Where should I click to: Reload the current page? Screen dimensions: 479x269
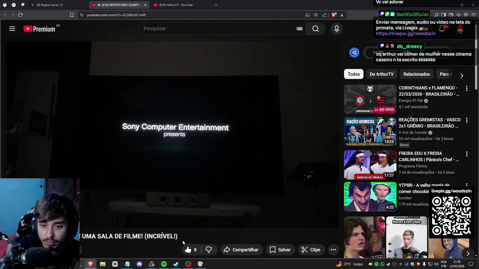[x=20, y=15]
